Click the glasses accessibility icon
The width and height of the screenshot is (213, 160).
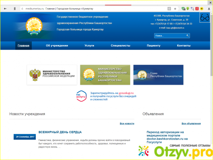pyautogui.click(x=204, y=18)
